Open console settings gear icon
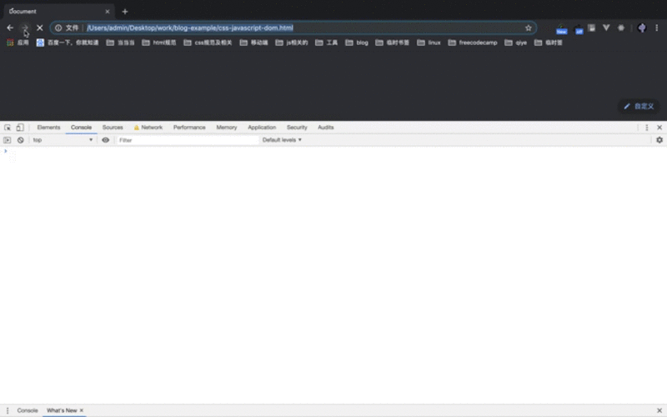Screen dimensions: 667x417 (659, 140)
